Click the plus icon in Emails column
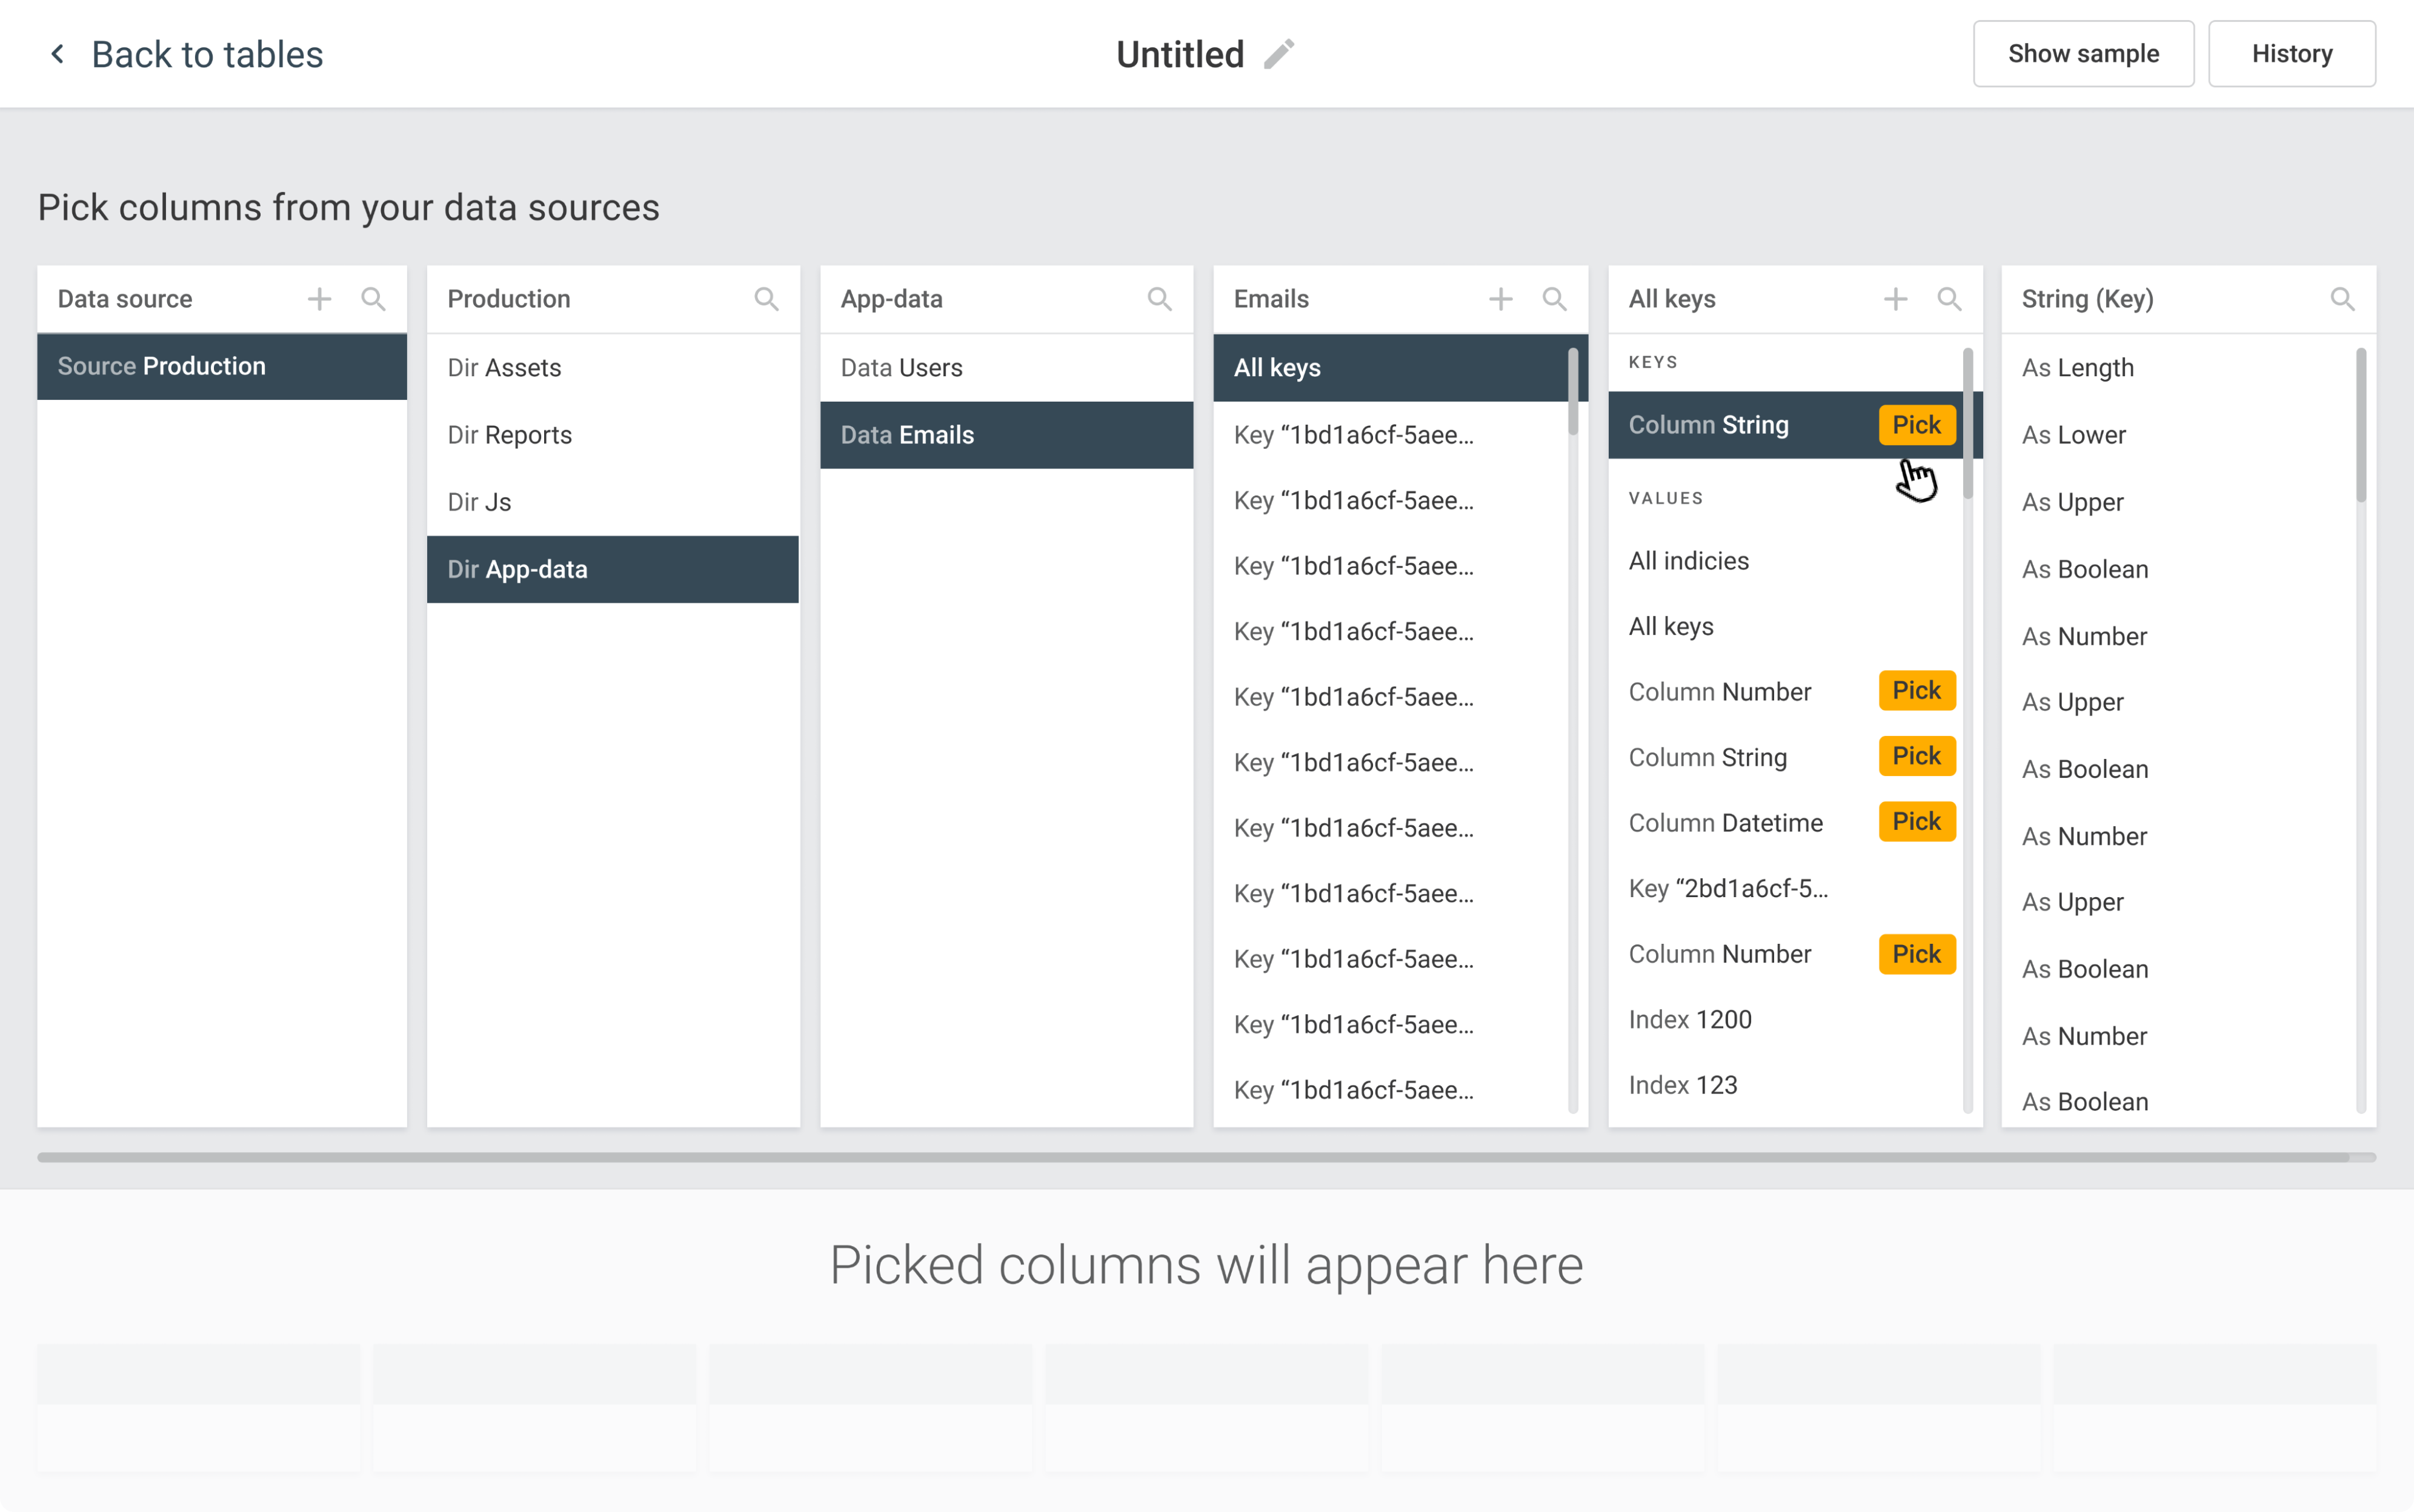Screen dimensions: 2414x1512 [1500, 299]
